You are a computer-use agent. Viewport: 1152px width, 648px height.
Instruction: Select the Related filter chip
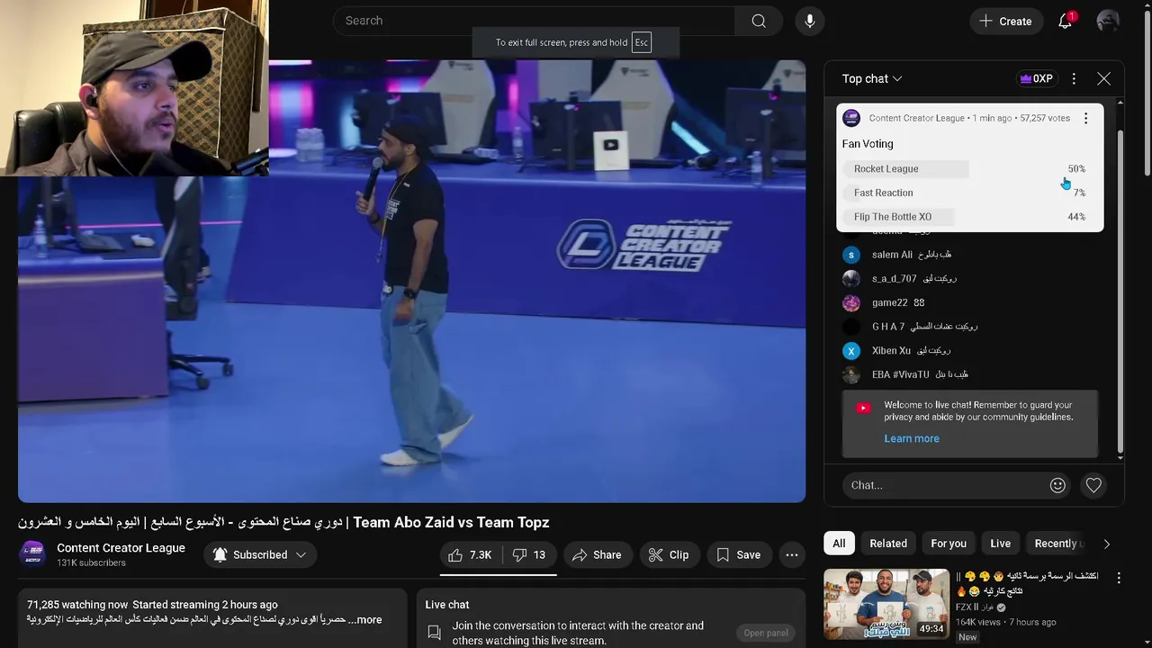[x=888, y=544]
